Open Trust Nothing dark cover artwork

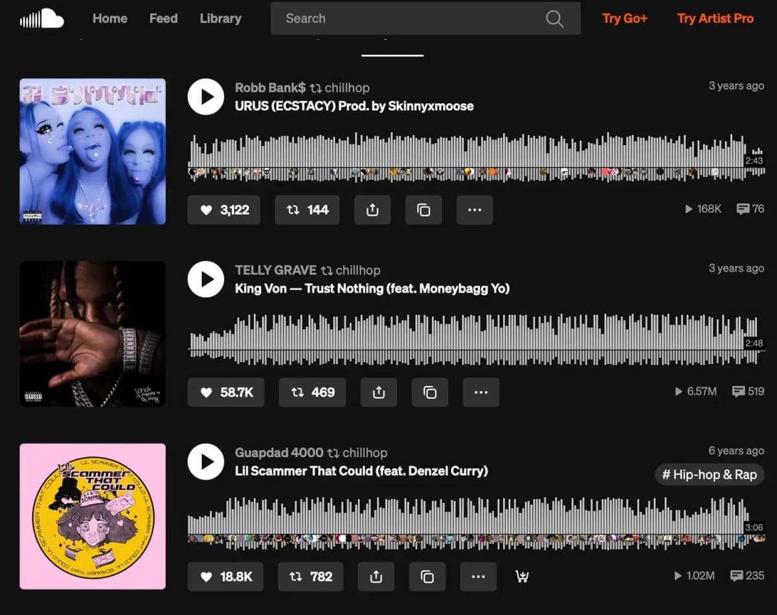93,334
